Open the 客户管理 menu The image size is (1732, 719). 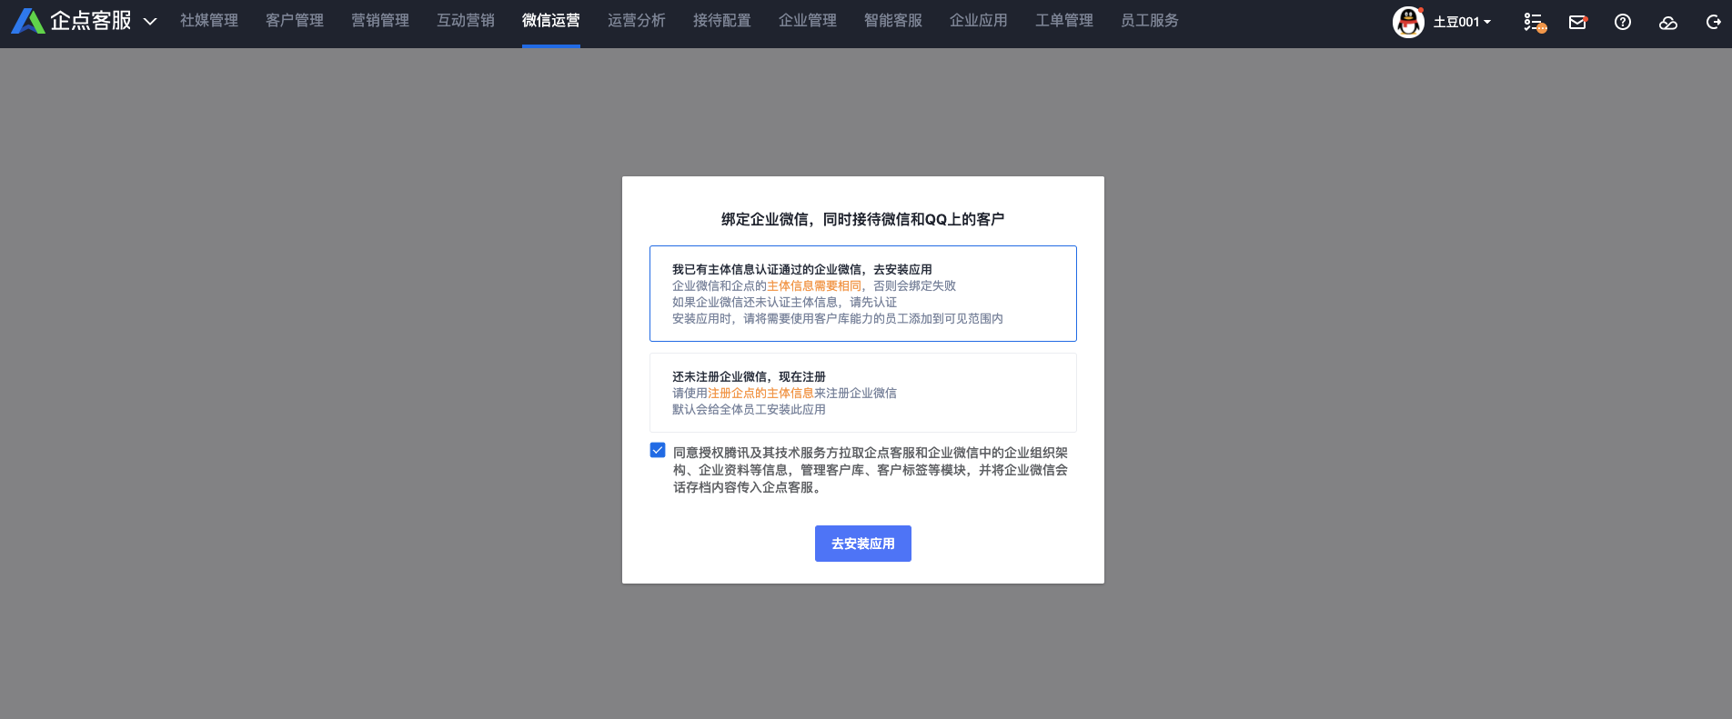(x=295, y=21)
